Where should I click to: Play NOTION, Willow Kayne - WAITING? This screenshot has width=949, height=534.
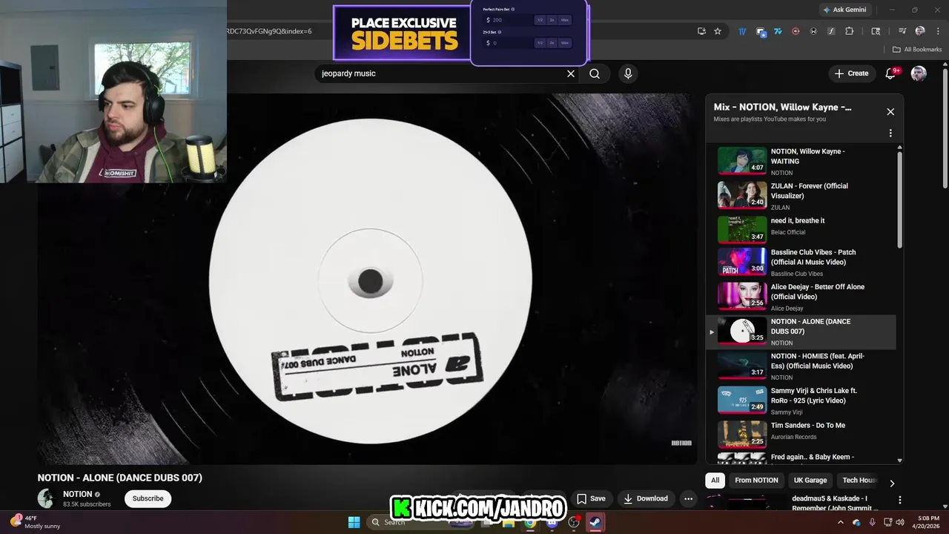point(801,161)
